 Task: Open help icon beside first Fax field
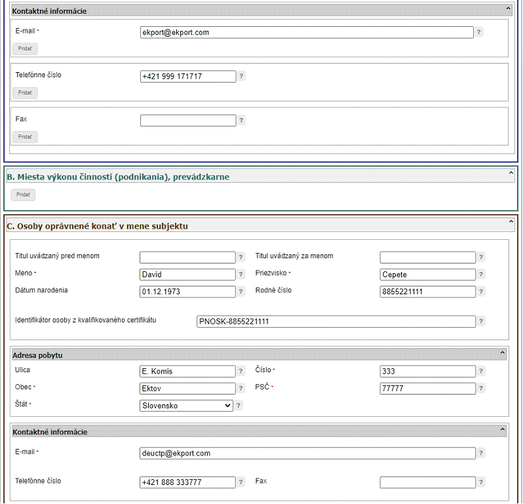pyautogui.click(x=241, y=120)
